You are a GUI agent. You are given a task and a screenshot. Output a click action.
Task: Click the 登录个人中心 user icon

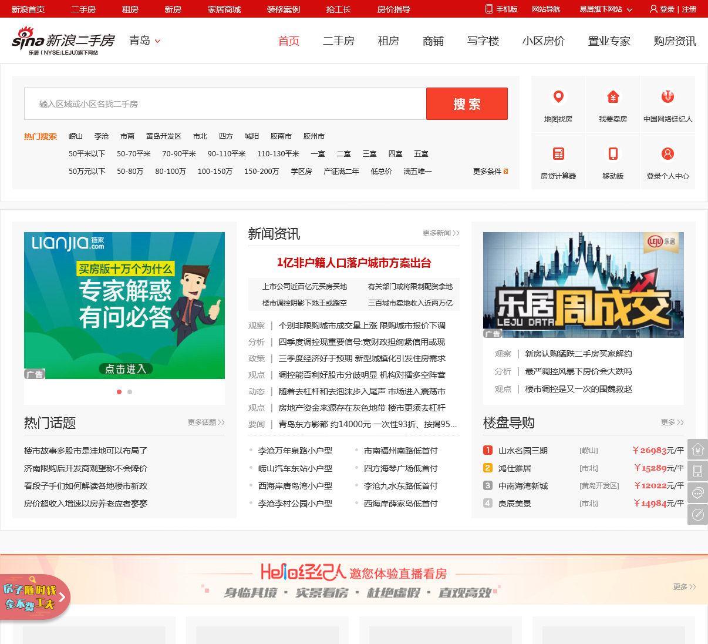[x=667, y=154]
